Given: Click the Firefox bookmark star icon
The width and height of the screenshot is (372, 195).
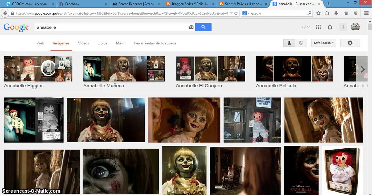Looking at the screenshot, I should click(x=319, y=13).
